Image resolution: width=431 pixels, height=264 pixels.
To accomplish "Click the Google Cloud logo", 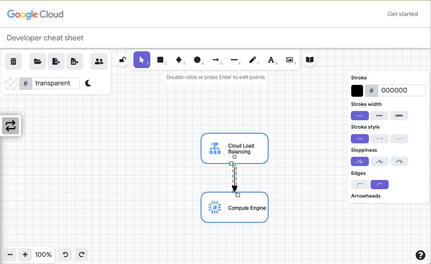I will click(x=35, y=14).
